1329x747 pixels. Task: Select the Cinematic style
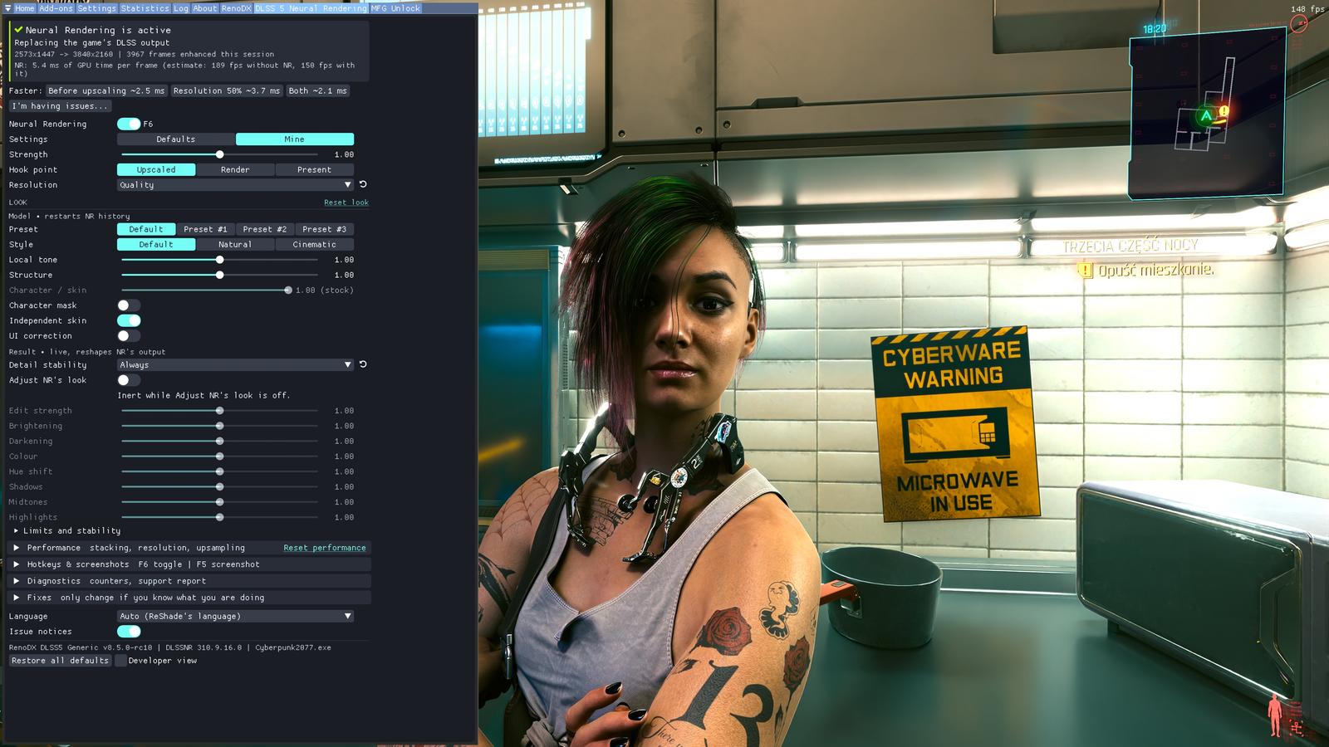(x=315, y=245)
